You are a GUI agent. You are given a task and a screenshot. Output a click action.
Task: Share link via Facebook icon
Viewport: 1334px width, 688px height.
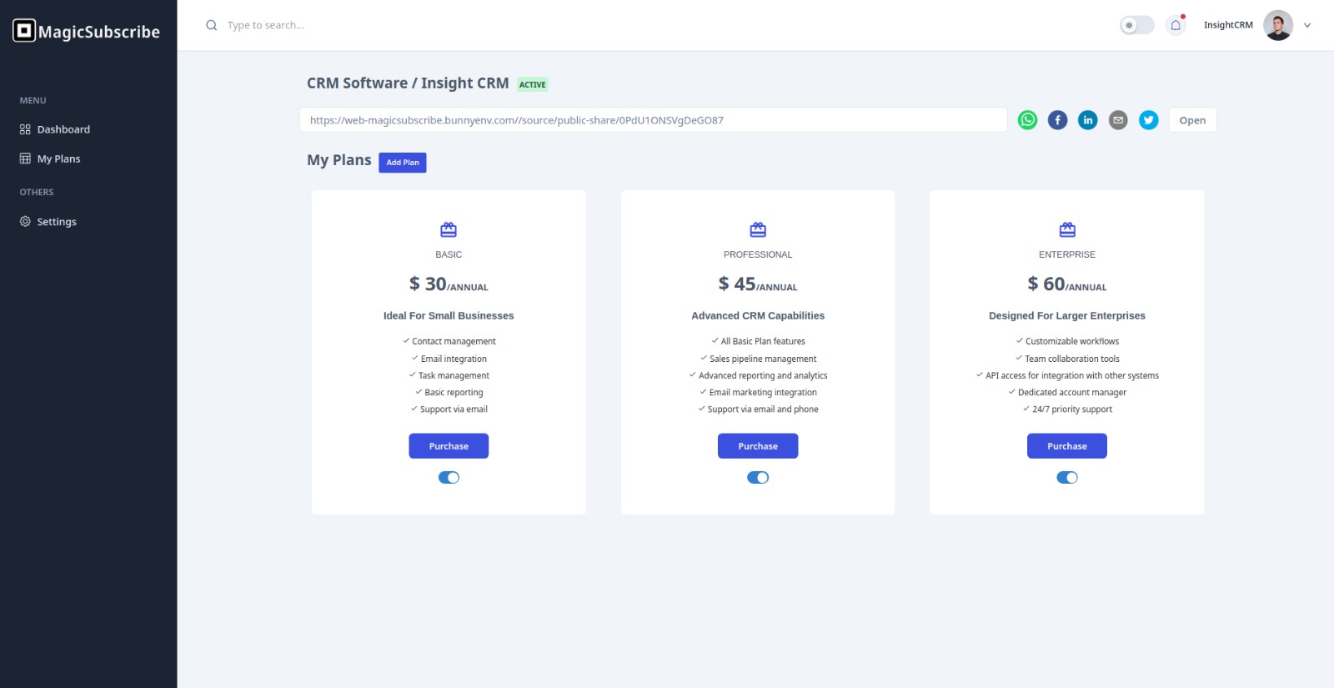(x=1057, y=120)
